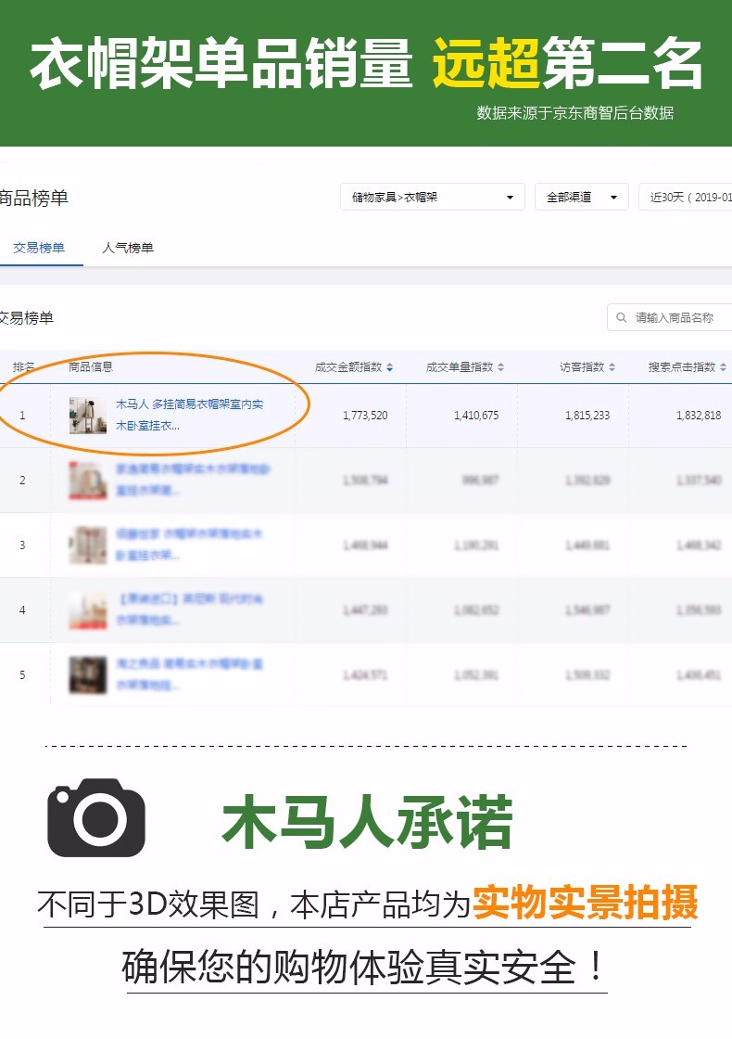Click the camera icon next to 木马人承诺
732x1039 pixels.
pos(96,817)
